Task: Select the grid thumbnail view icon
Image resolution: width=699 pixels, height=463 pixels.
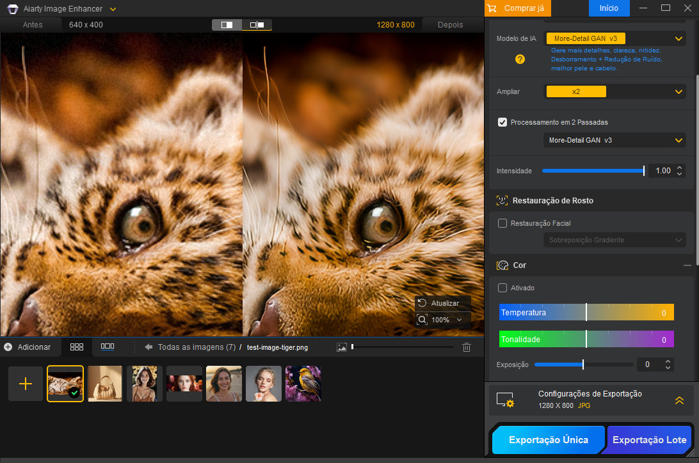Action: pyautogui.click(x=77, y=347)
